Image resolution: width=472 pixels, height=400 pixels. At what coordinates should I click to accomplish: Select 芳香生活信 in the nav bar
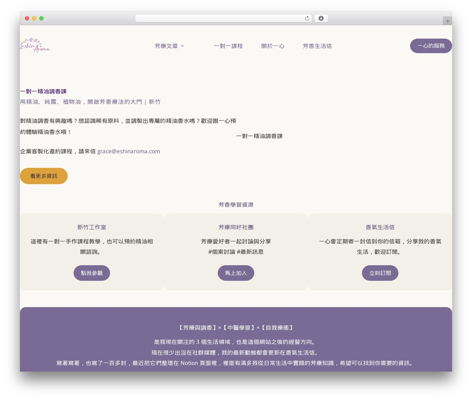pyautogui.click(x=317, y=46)
